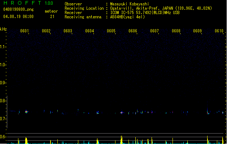Click the 0609 time marker
Screen dimensions: 227x144
197,31
